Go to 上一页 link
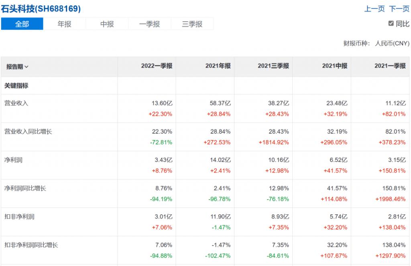411x266 pixels. pyautogui.click(x=374, y=9)
